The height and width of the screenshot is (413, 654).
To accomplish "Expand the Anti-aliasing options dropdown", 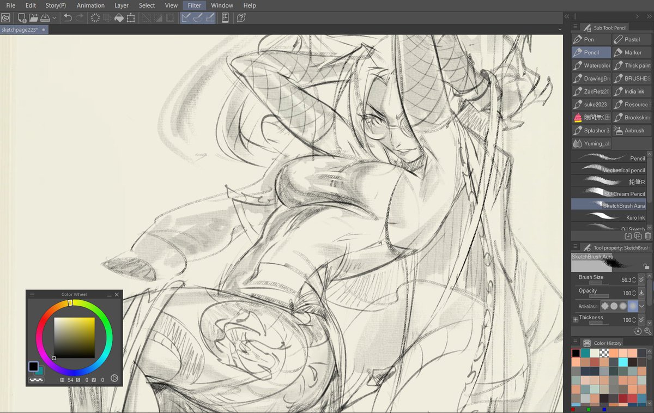I will click(x=641, y=306).
